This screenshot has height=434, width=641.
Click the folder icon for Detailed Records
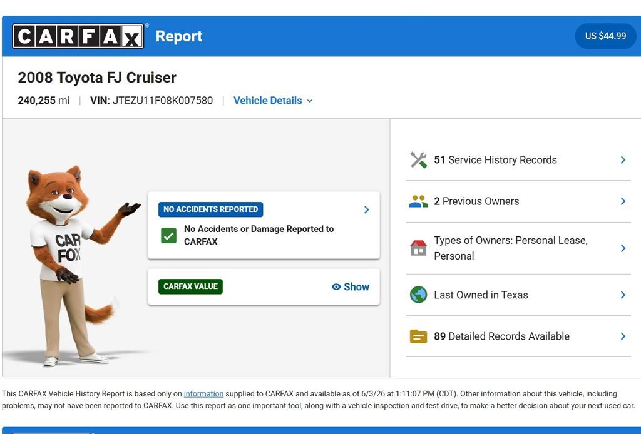pos(418,336)
